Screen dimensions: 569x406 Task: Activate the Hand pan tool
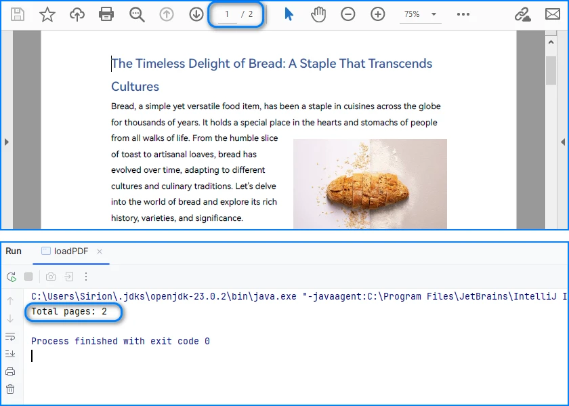318,14
